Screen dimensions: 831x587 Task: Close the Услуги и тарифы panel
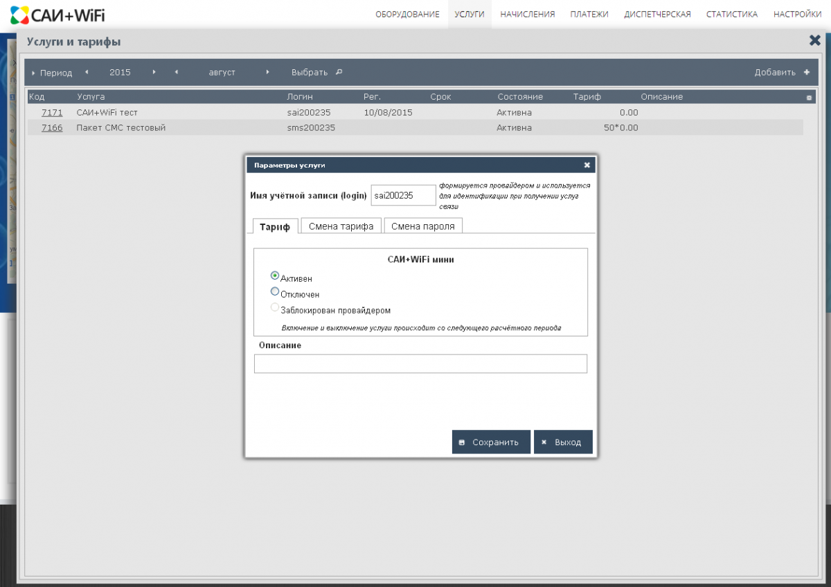click(x=814, y=41)
